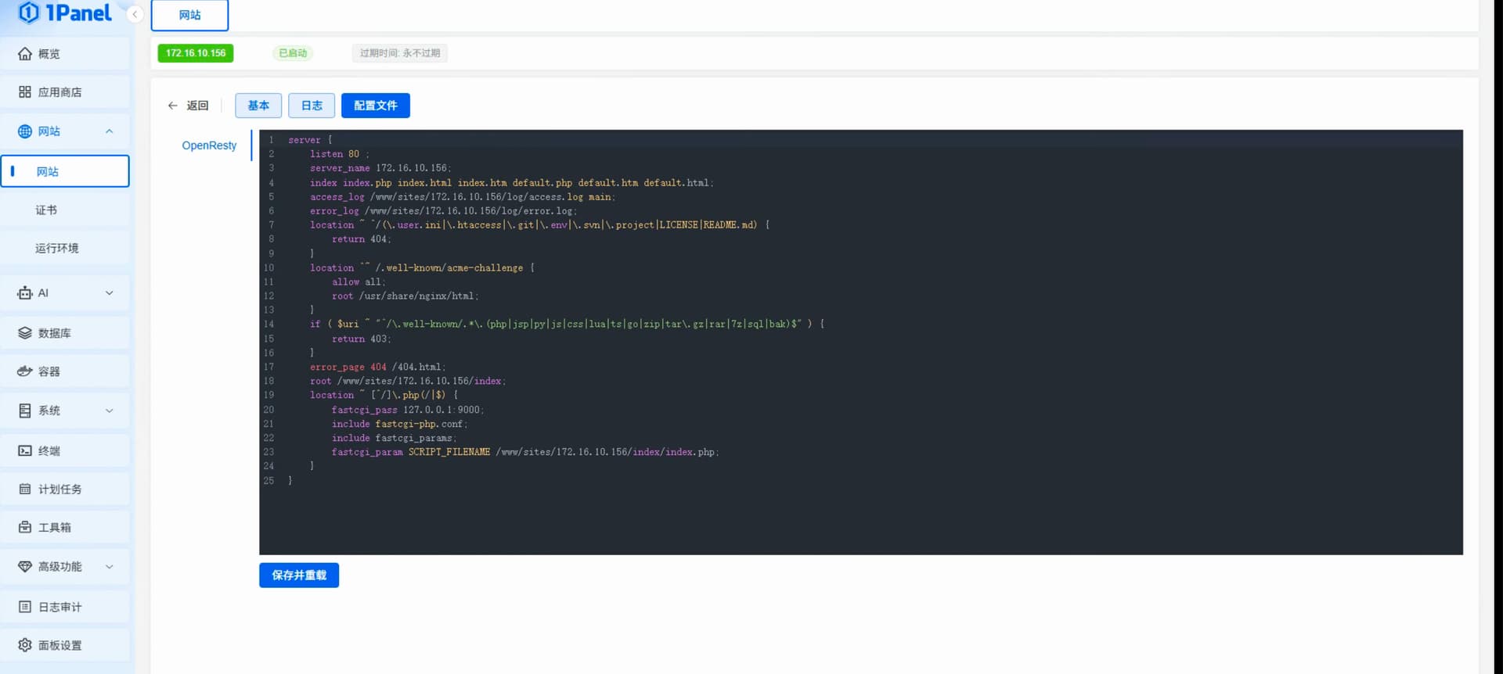Click the 日志审计 log audit icon

(25, 607)
